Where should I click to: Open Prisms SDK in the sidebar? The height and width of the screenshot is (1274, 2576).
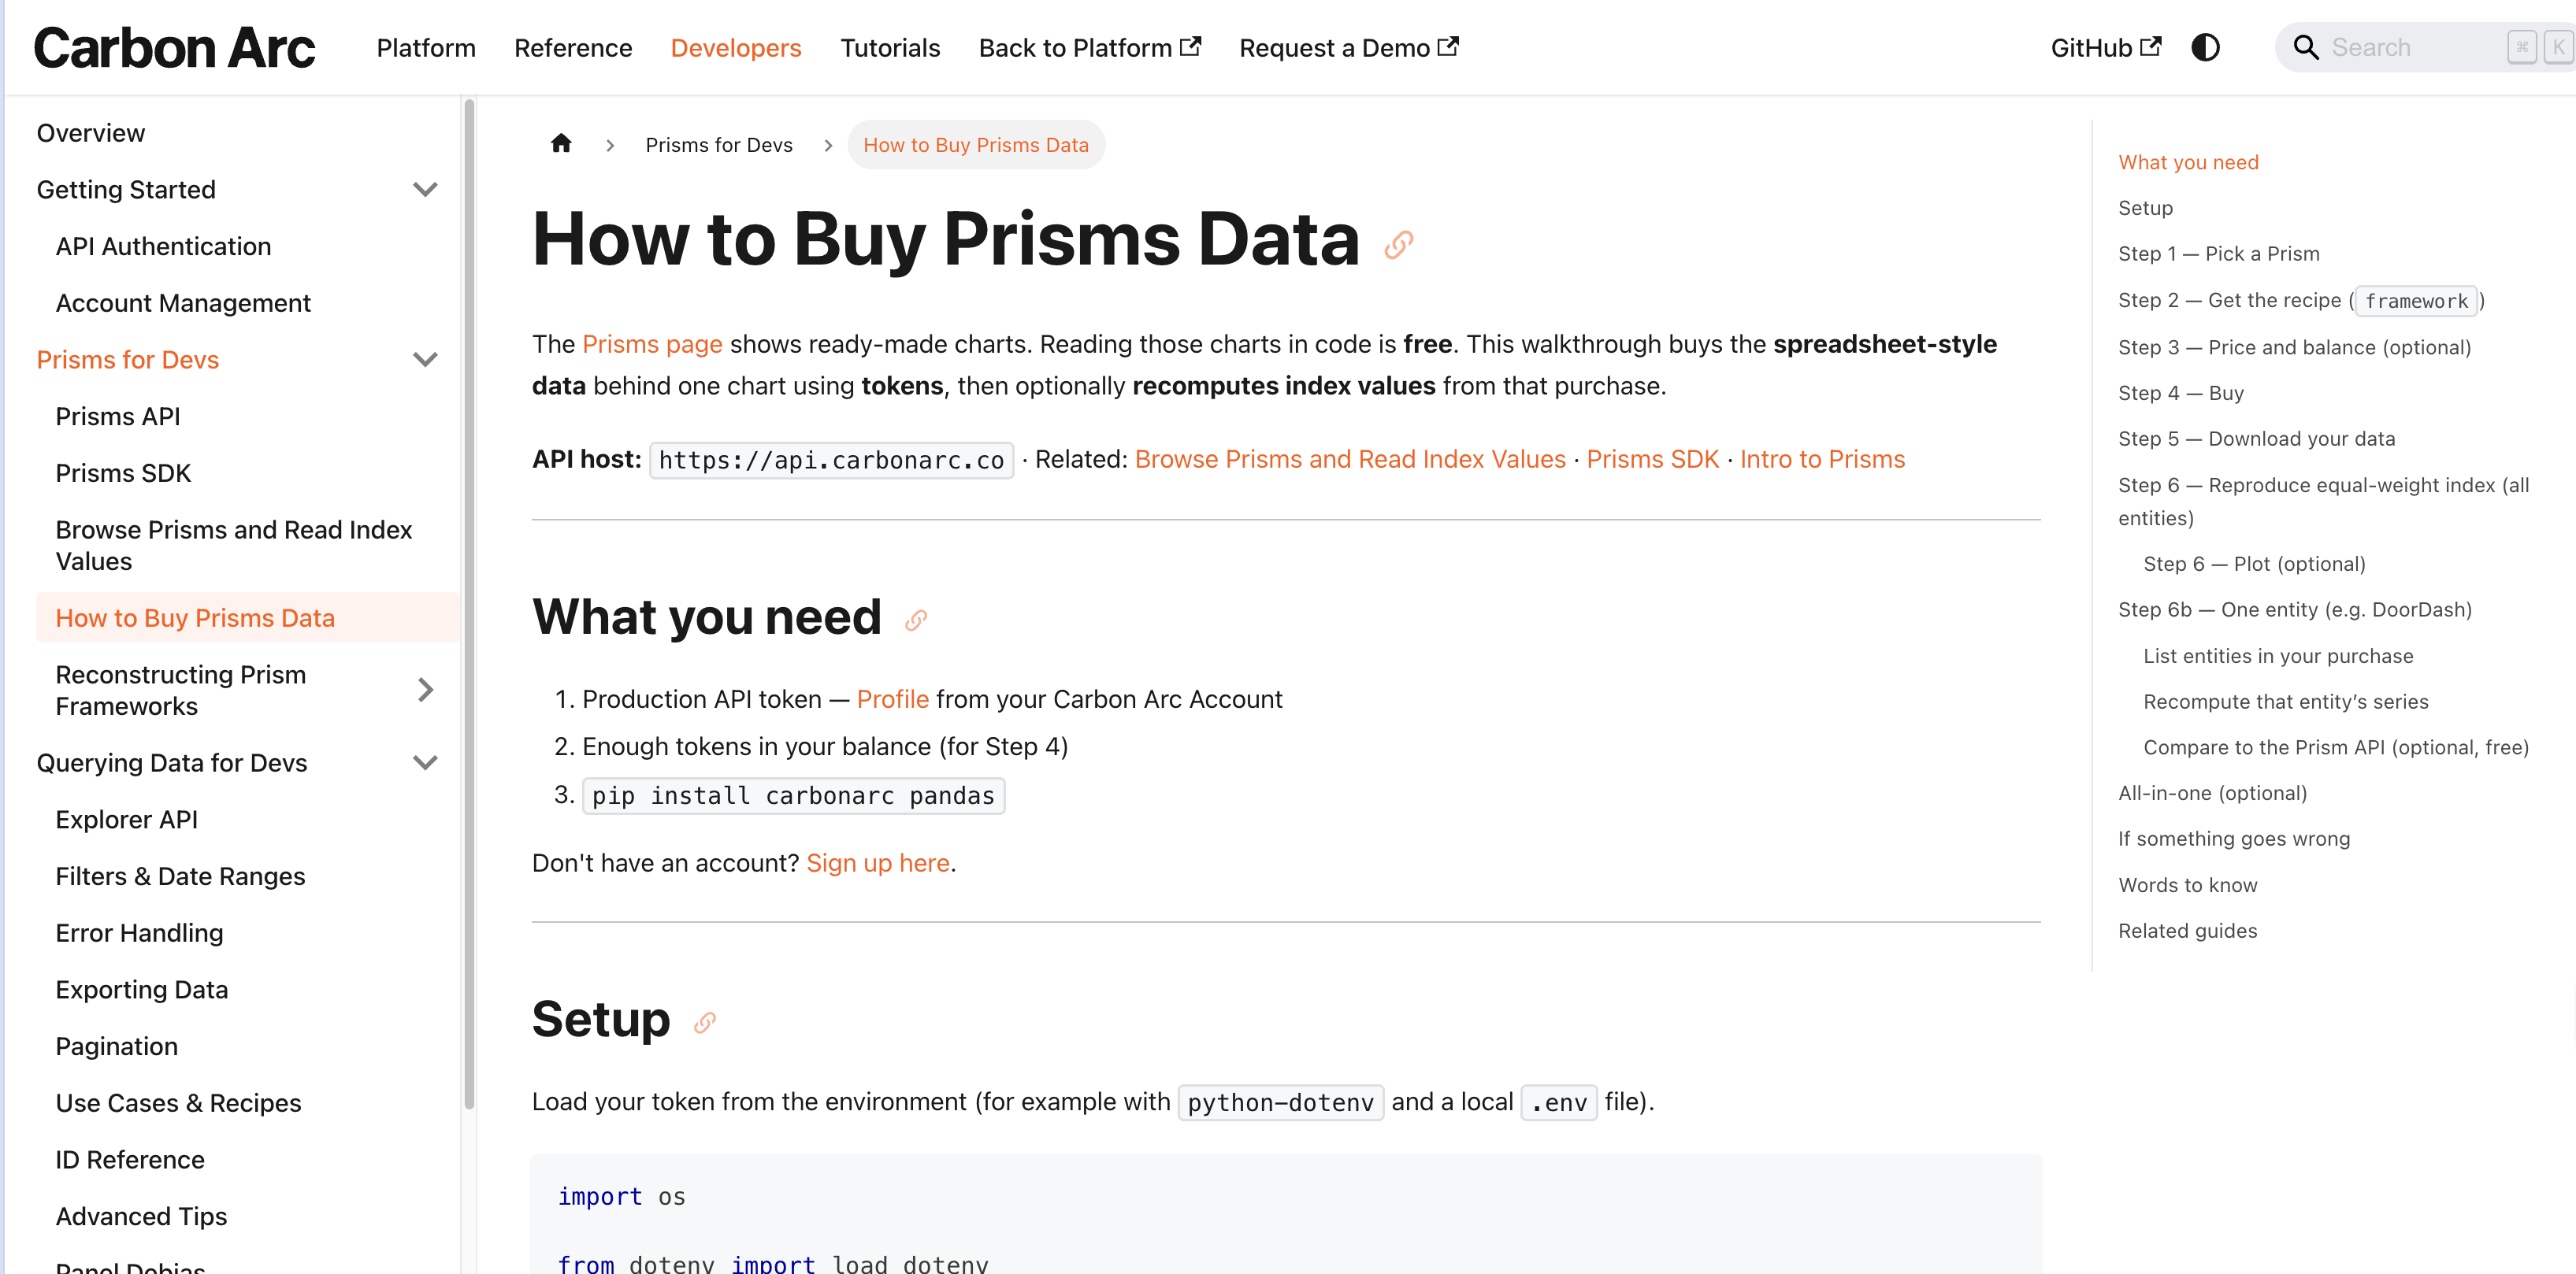pos(123,472)
